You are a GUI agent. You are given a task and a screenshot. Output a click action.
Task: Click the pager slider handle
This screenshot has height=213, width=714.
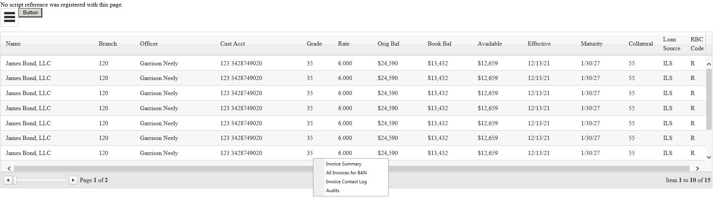click(x=15, y=180)
